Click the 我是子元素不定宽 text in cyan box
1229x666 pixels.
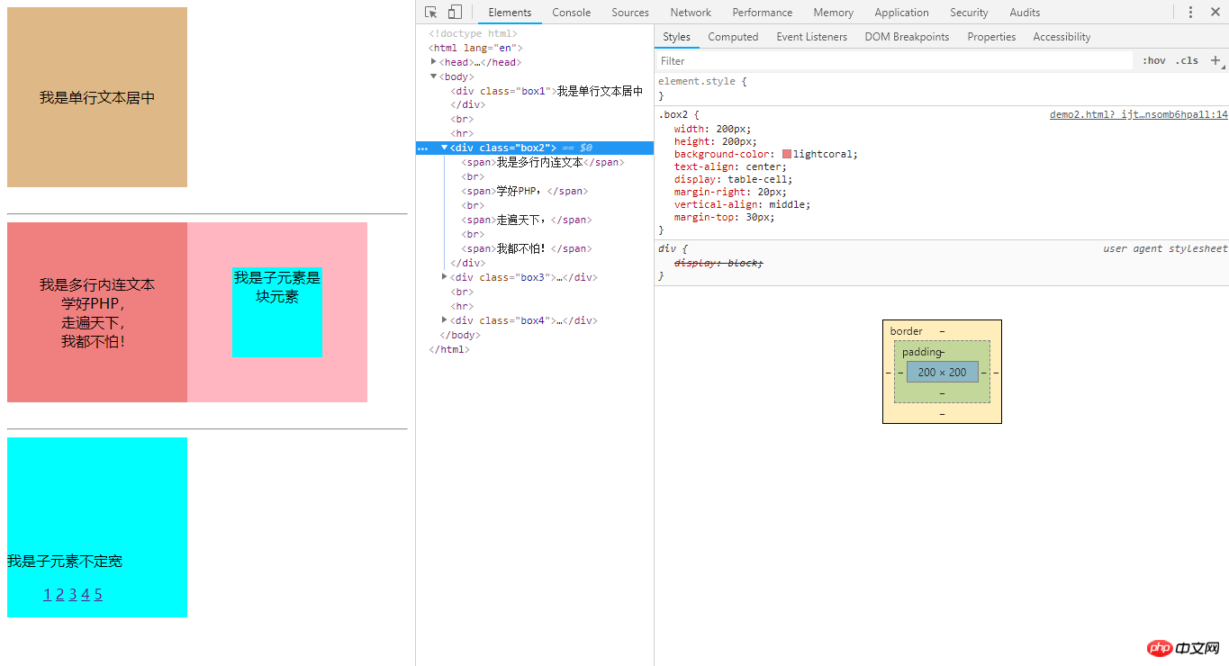pyautogui.click(x=65, y=561)
